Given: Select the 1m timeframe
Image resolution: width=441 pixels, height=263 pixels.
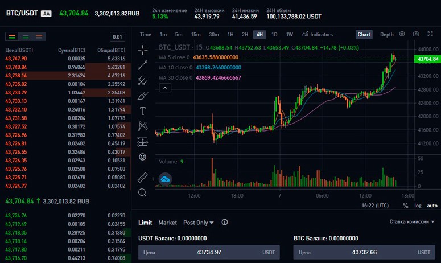Looking at the screenshot, I should (163, 34).
